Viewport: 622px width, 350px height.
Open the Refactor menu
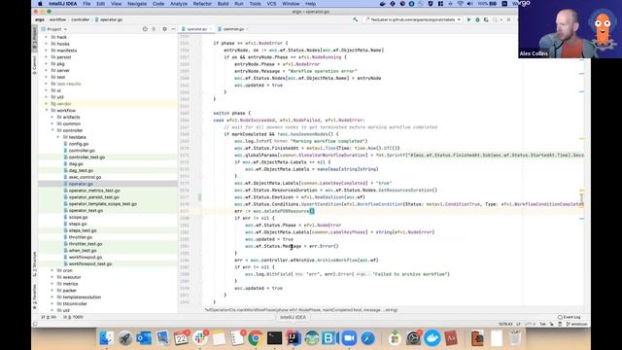[x=202, y=4]
